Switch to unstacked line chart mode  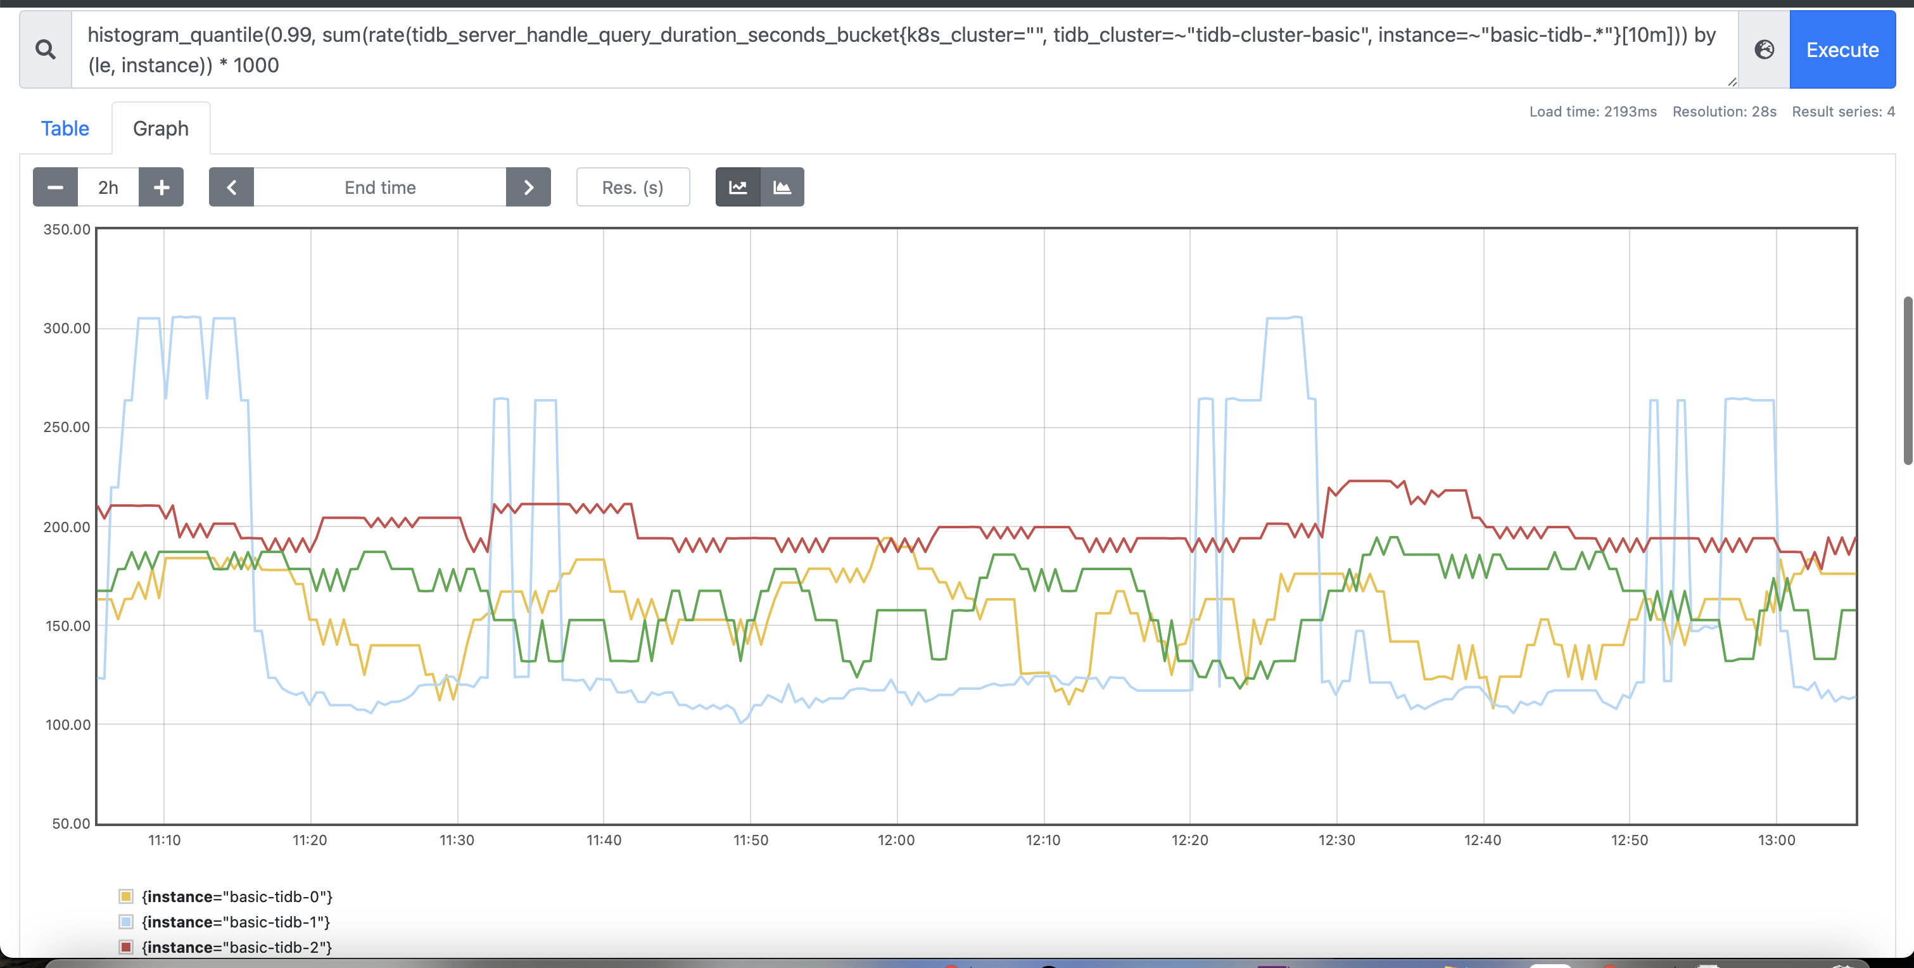[x=738, y=188]
